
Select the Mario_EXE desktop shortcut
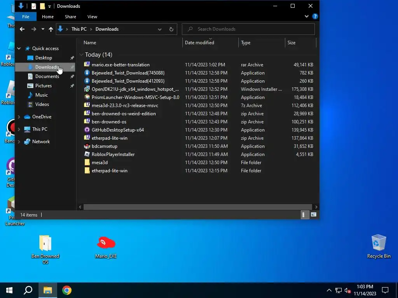106,247
